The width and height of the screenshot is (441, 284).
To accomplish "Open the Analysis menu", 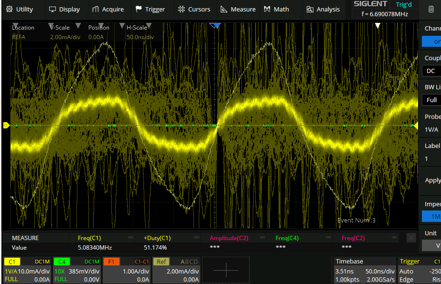I will click(323, 9).
